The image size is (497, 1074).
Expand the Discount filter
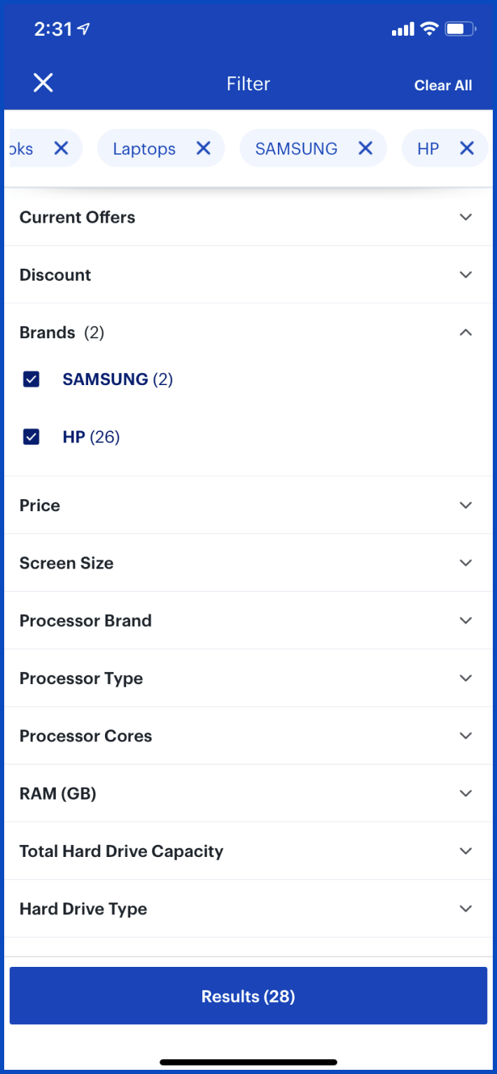click(465, 274)
